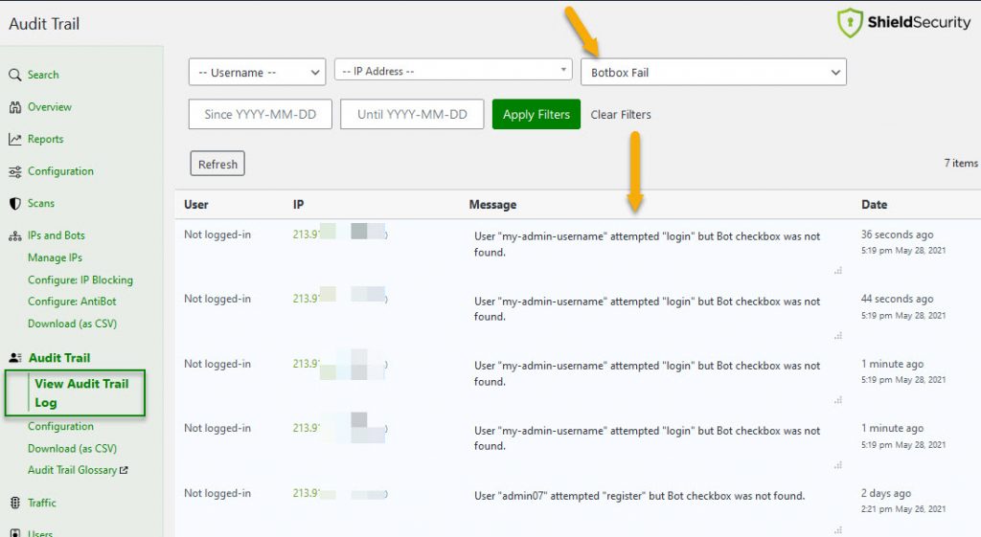This screenshot has width=981, height=537.
Task: Click the IP column header
Action: [x=299, y=205]
